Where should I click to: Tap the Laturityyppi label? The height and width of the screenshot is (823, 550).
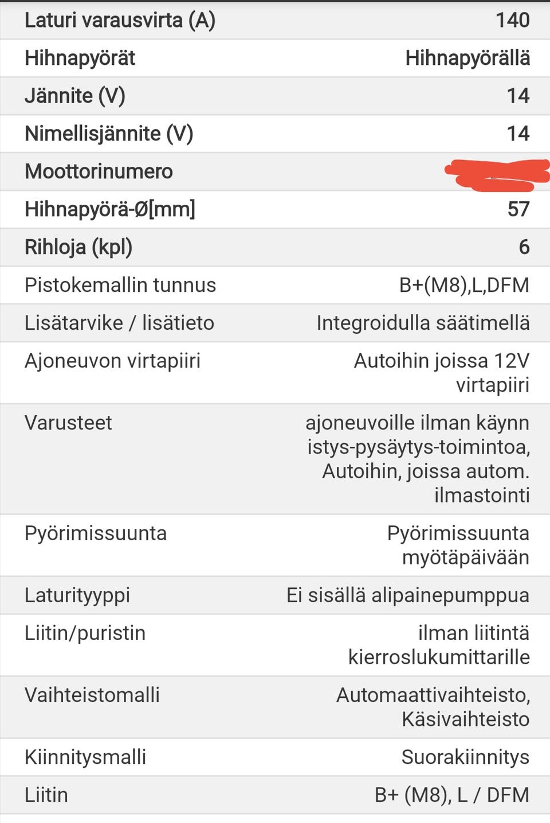tap(77, 595)
